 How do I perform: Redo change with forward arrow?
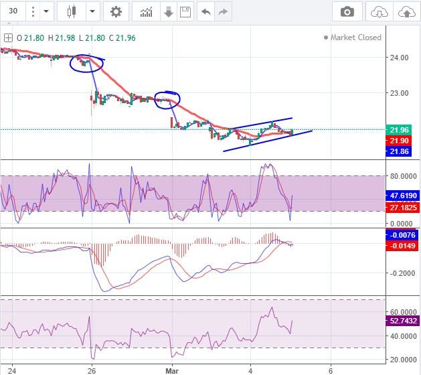(223, 11)
